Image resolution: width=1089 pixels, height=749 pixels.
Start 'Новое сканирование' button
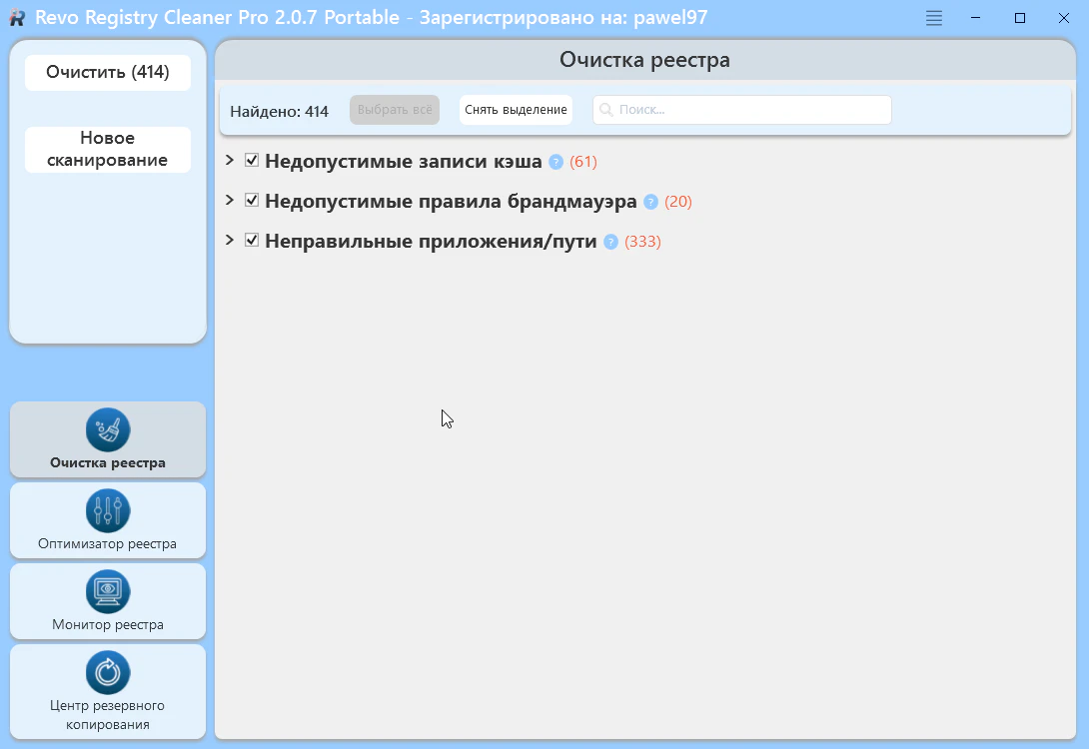pyautogui.click(x=108, y=149)
